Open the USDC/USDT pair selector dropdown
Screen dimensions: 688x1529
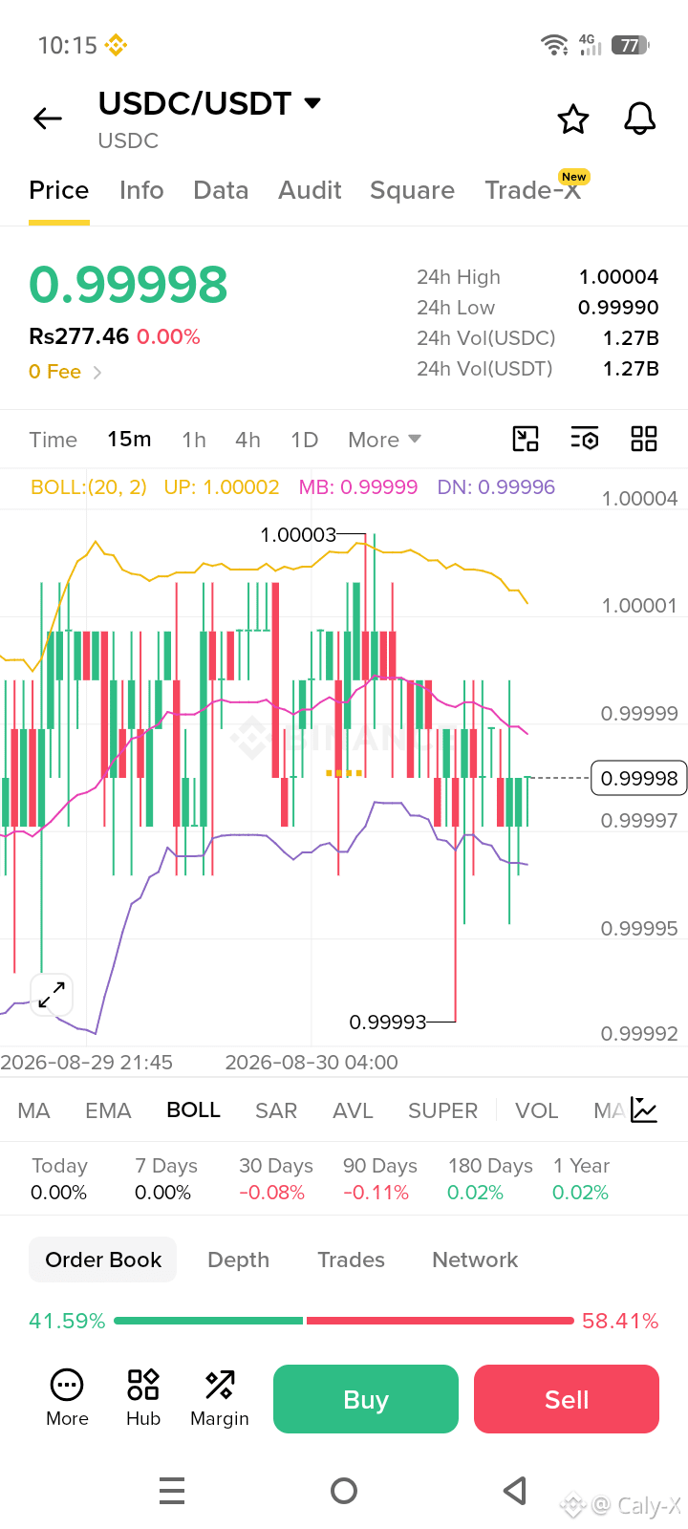209,103
